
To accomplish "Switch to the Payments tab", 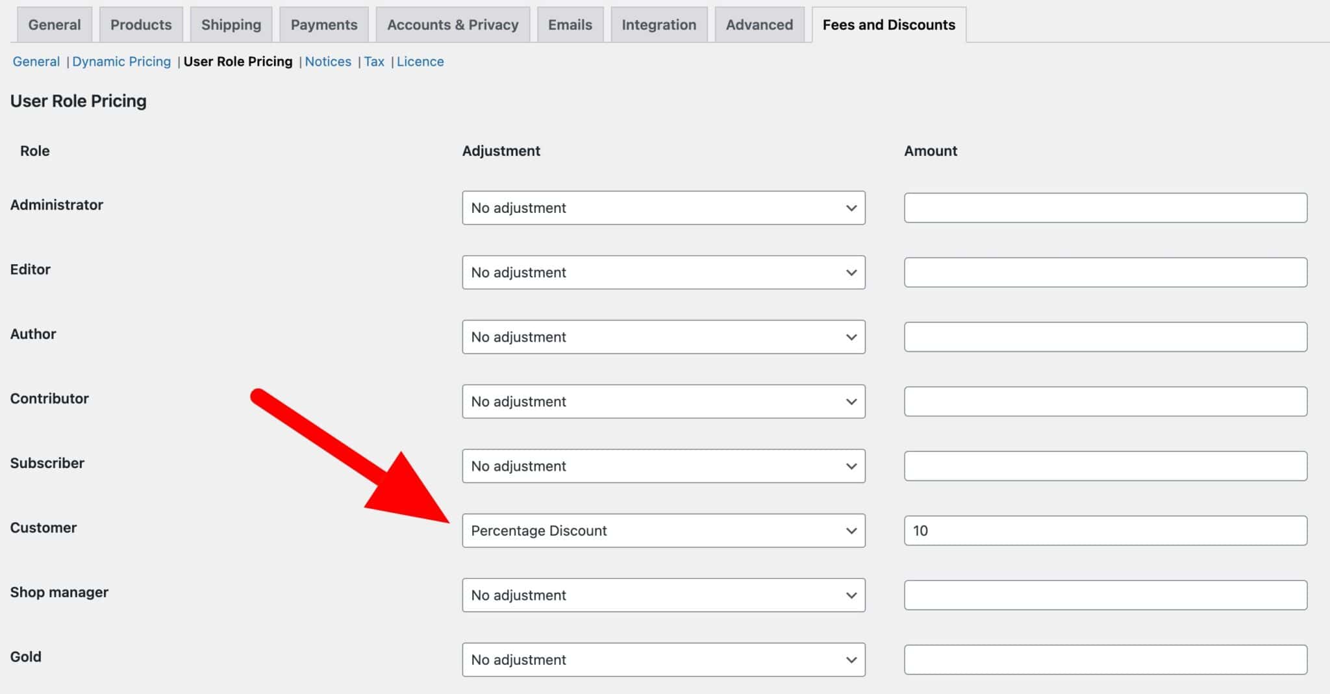I will point(323,24).
